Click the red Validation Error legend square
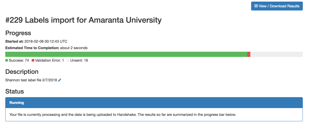This screenshot has height=125, width=312. click(33, 60)
